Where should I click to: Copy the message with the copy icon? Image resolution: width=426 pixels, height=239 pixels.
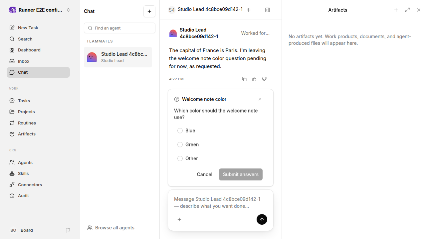click(244, 79)
